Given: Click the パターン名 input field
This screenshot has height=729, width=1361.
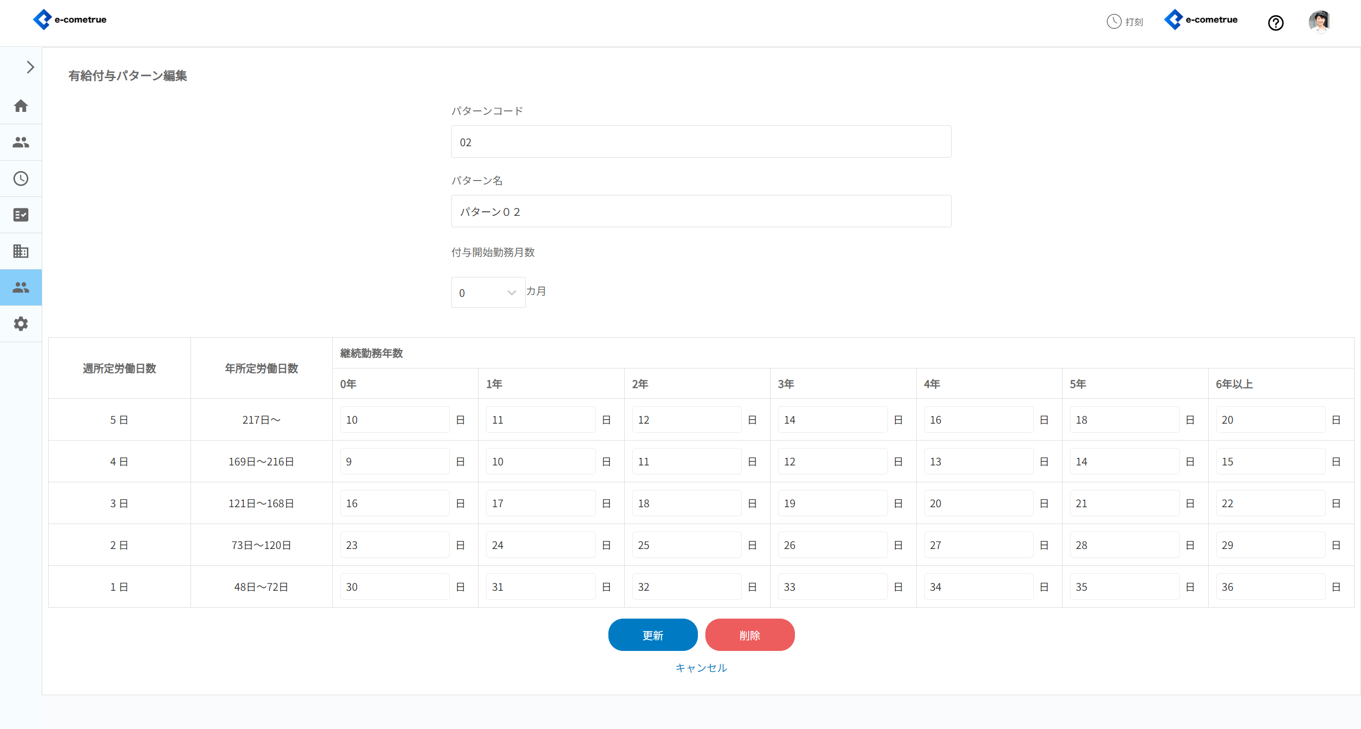Looking at the screenshot, I should point(700,212).
